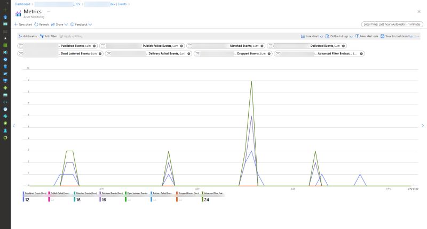Click Add metric in the chart toolbar
427x229 pixels.
pyautogui.click(x=28, y=36)
